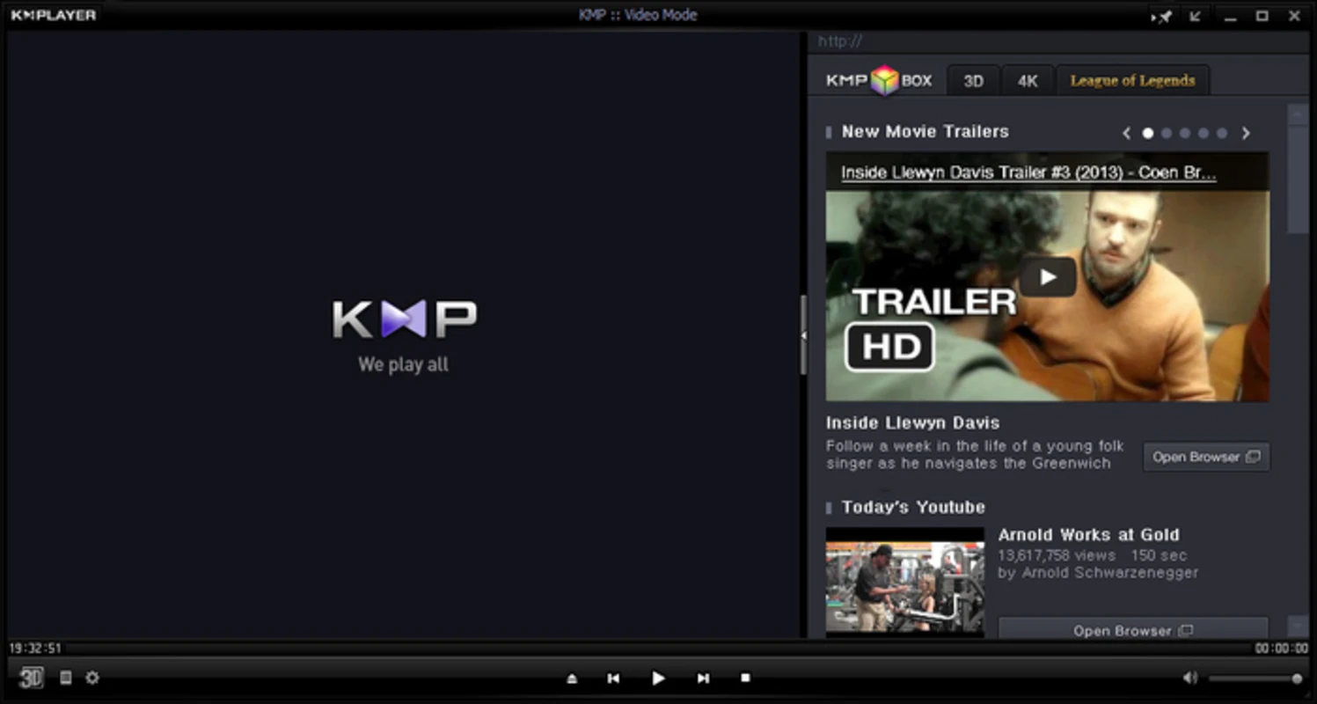
Task: Click the control box icon next to 3D
Action: pyautogui.click(x=65, y=678)
